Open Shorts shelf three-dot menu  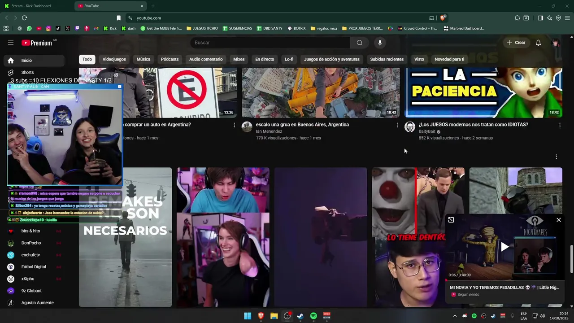click(556, 157)
